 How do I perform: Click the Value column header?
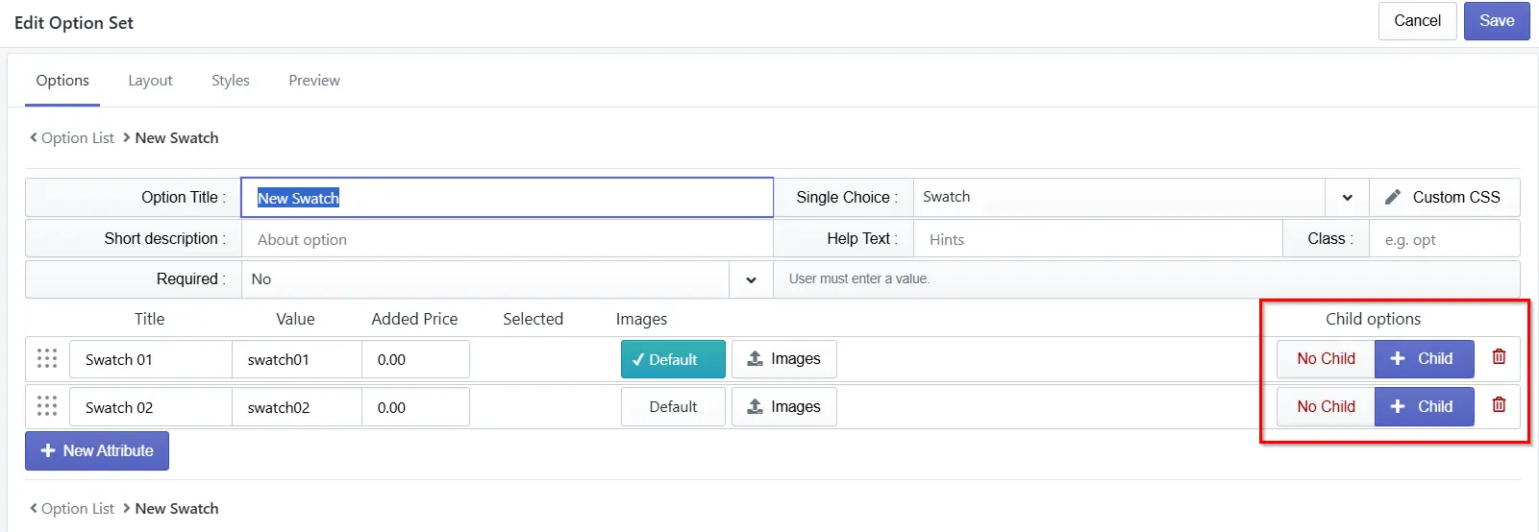(295, 319)
